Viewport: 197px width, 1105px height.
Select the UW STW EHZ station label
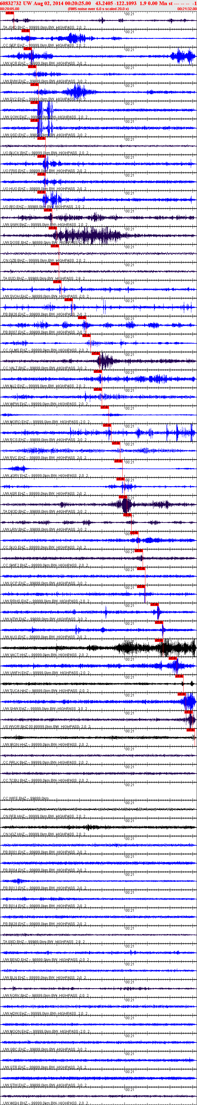coord(45,1086)
